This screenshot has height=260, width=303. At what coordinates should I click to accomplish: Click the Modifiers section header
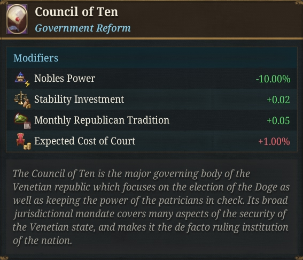point(36,58)
